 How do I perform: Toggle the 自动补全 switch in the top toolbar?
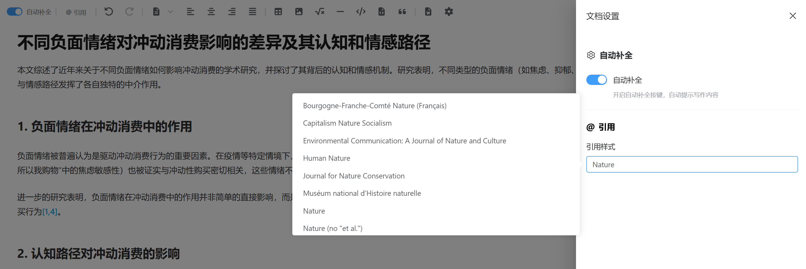tap(14, 12)
